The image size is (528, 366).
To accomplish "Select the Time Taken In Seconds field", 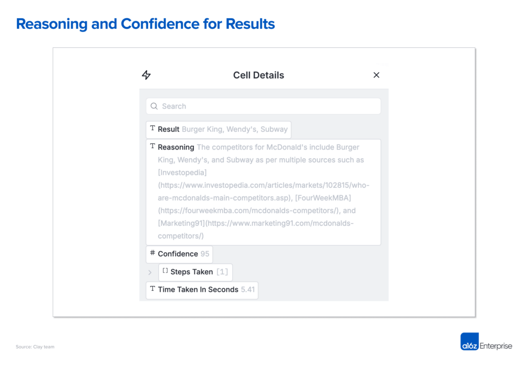I will click(x=202, y=290).
